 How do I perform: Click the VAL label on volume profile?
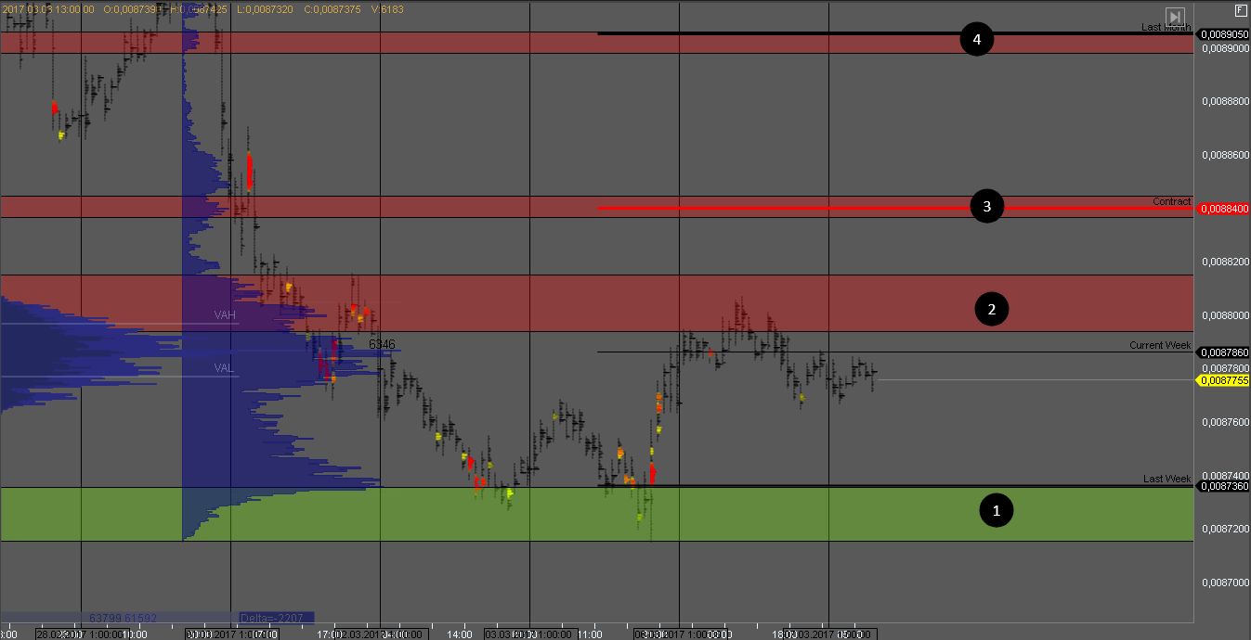point(224,368)
